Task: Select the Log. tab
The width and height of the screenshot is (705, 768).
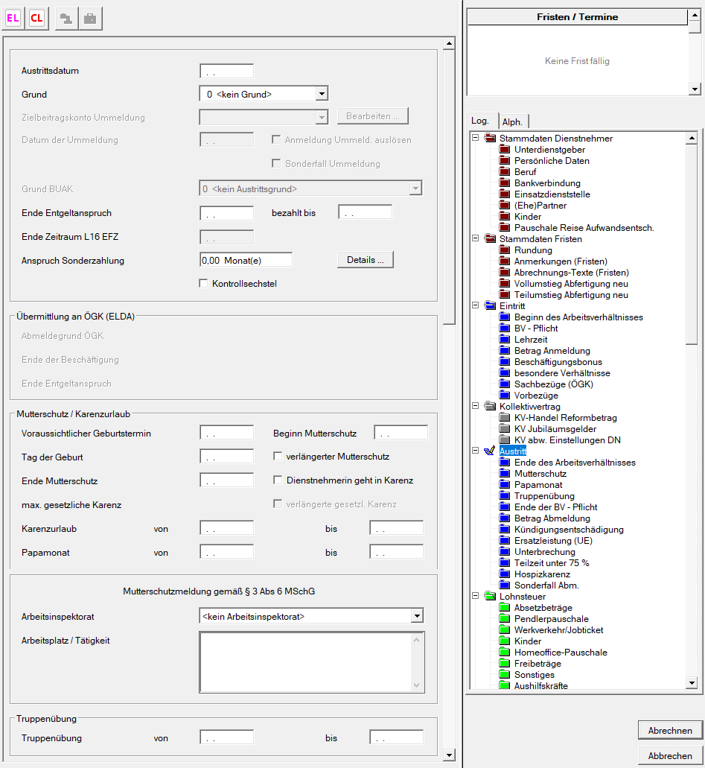Action: 480,121
